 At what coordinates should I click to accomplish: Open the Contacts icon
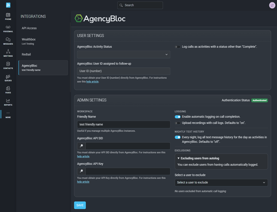click(x=8, y=65)
